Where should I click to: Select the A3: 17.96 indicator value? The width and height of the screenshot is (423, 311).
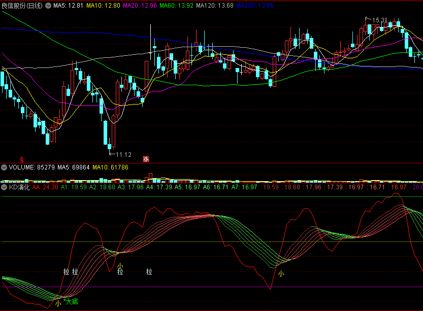pos(131,187)
